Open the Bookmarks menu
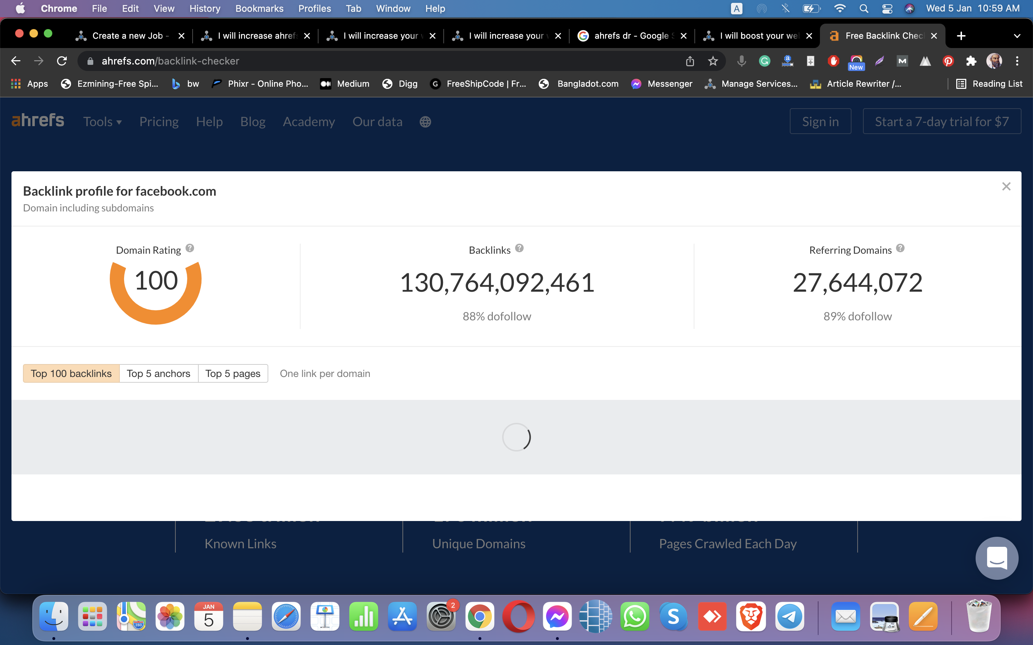 pyautogui.click(x=259, y=9)
